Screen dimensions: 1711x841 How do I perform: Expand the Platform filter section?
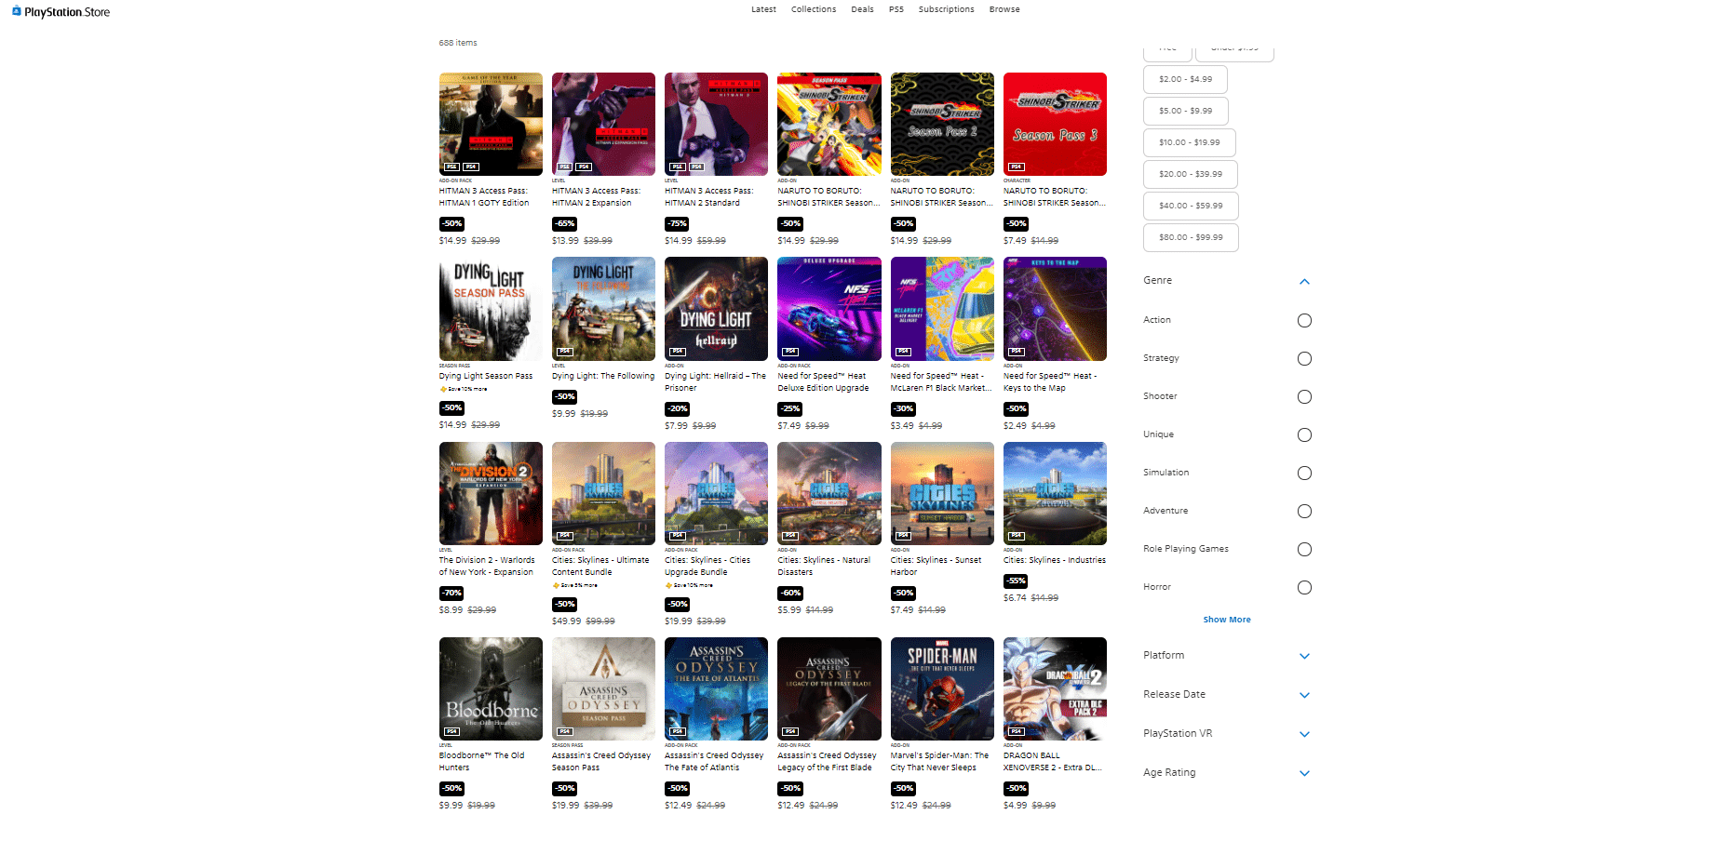[x=1304, y=657]
